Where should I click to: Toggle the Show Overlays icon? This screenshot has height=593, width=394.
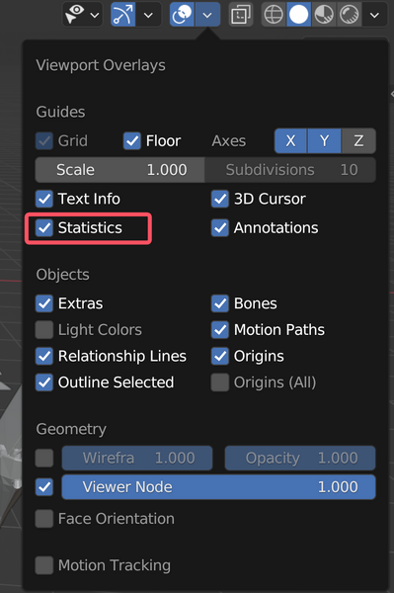[182, 15]
